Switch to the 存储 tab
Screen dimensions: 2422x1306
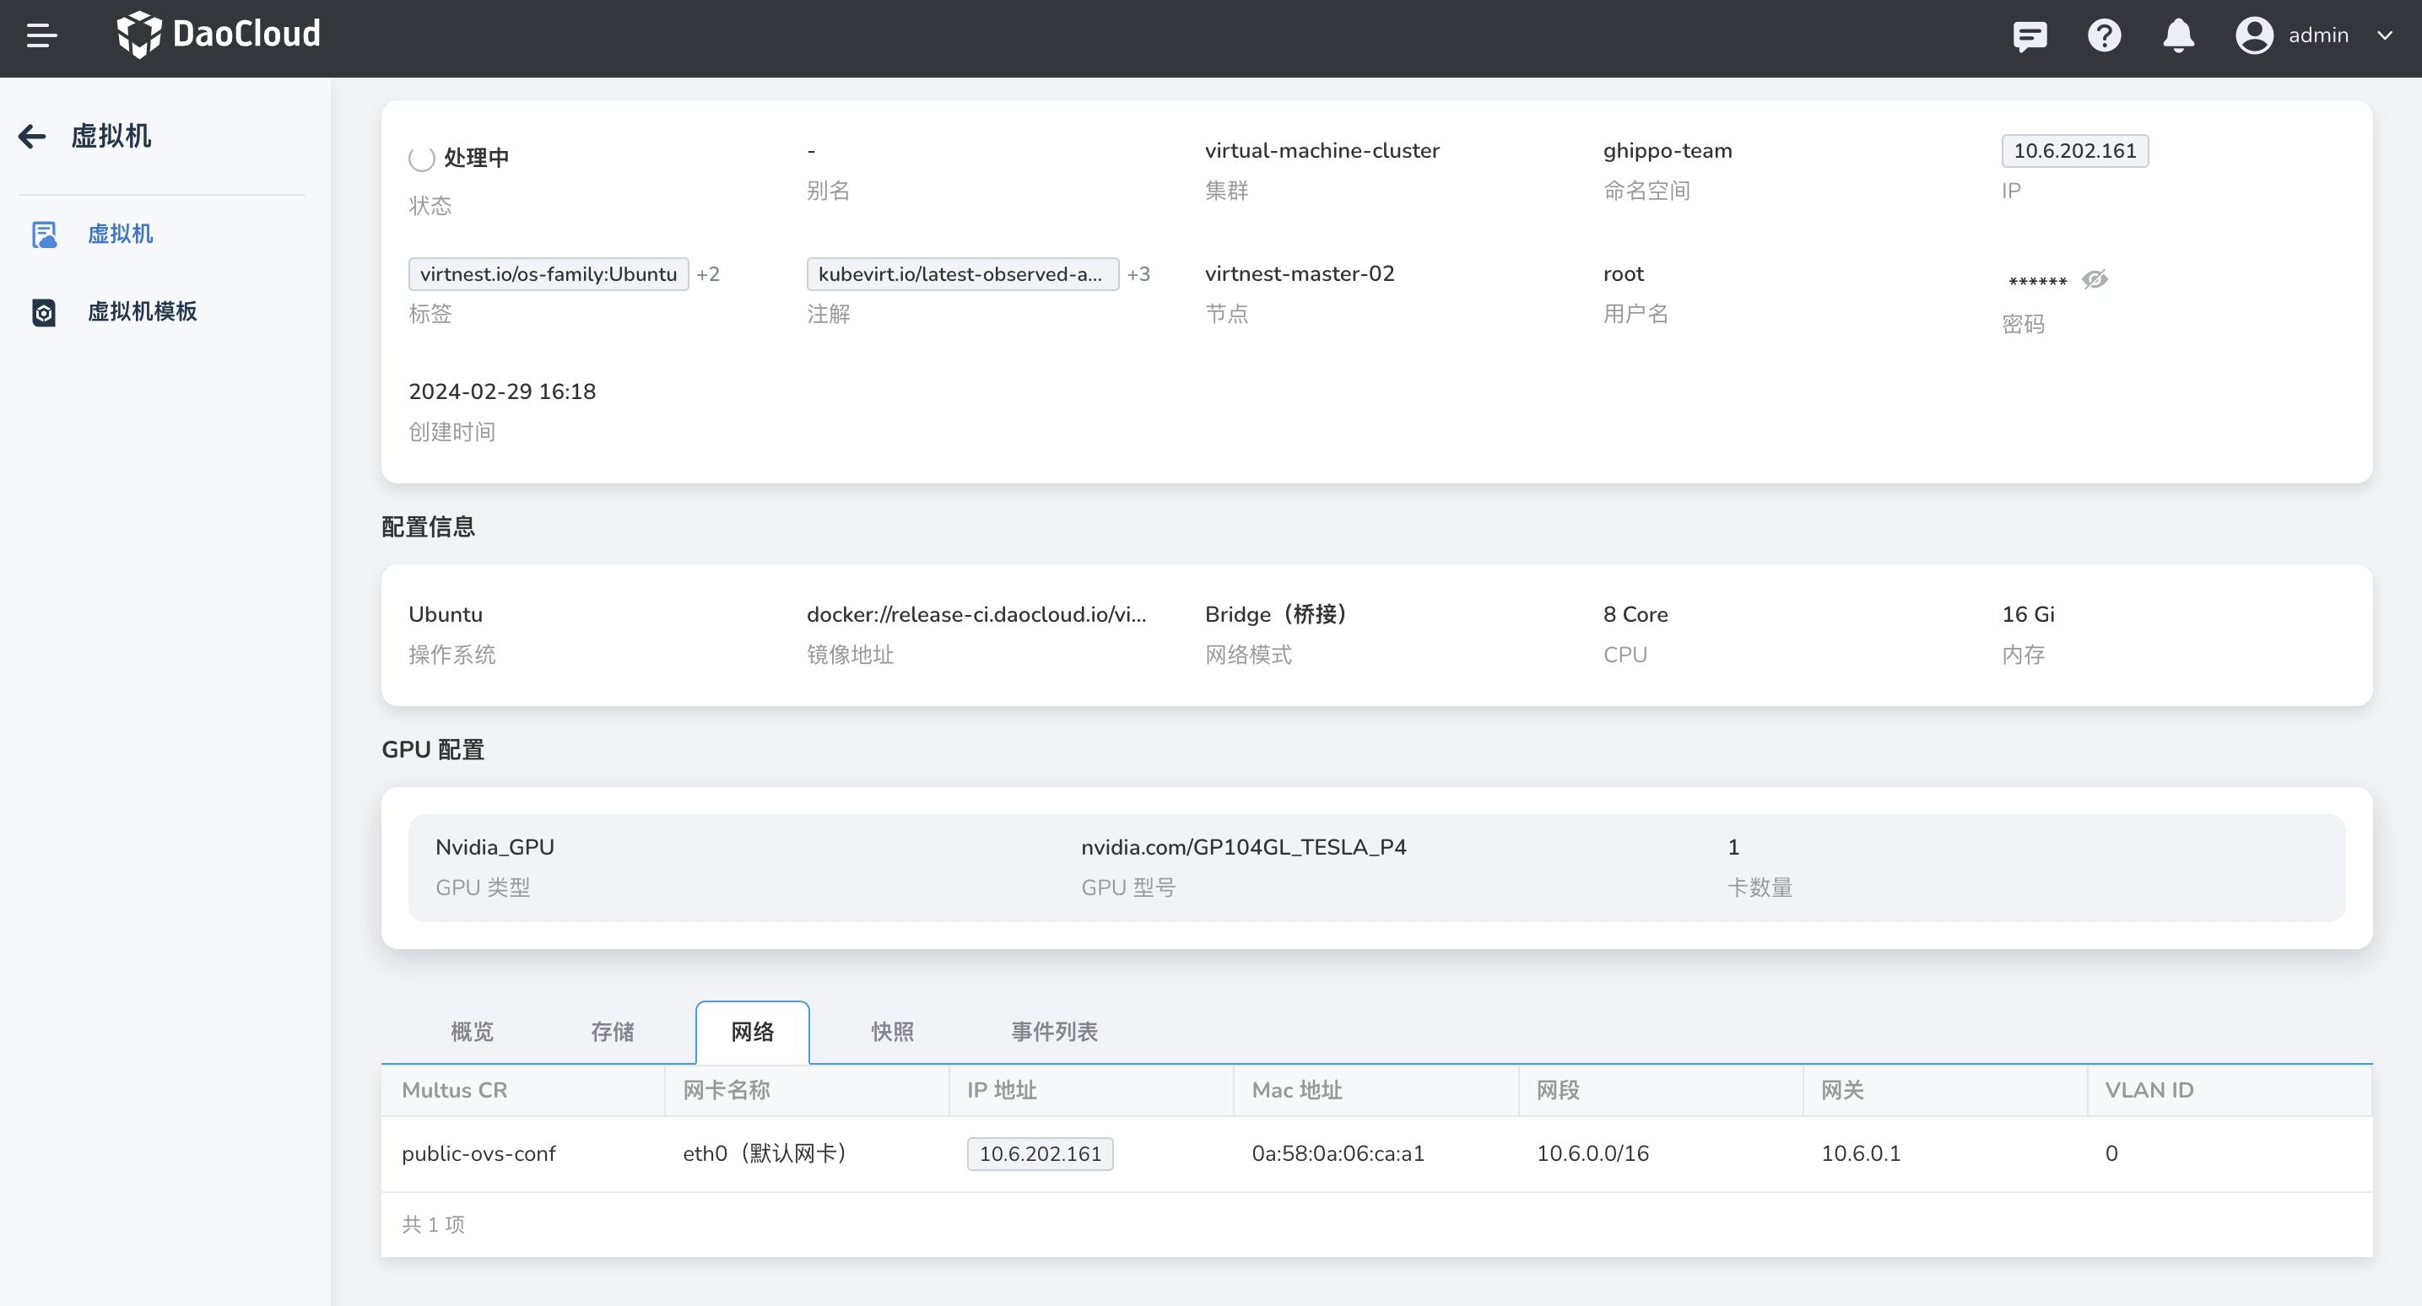click(612, 1032)
